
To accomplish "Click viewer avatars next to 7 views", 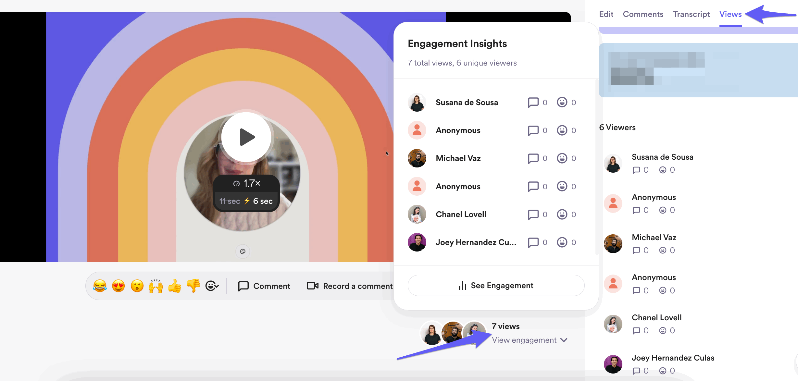I will click(453, 333).
